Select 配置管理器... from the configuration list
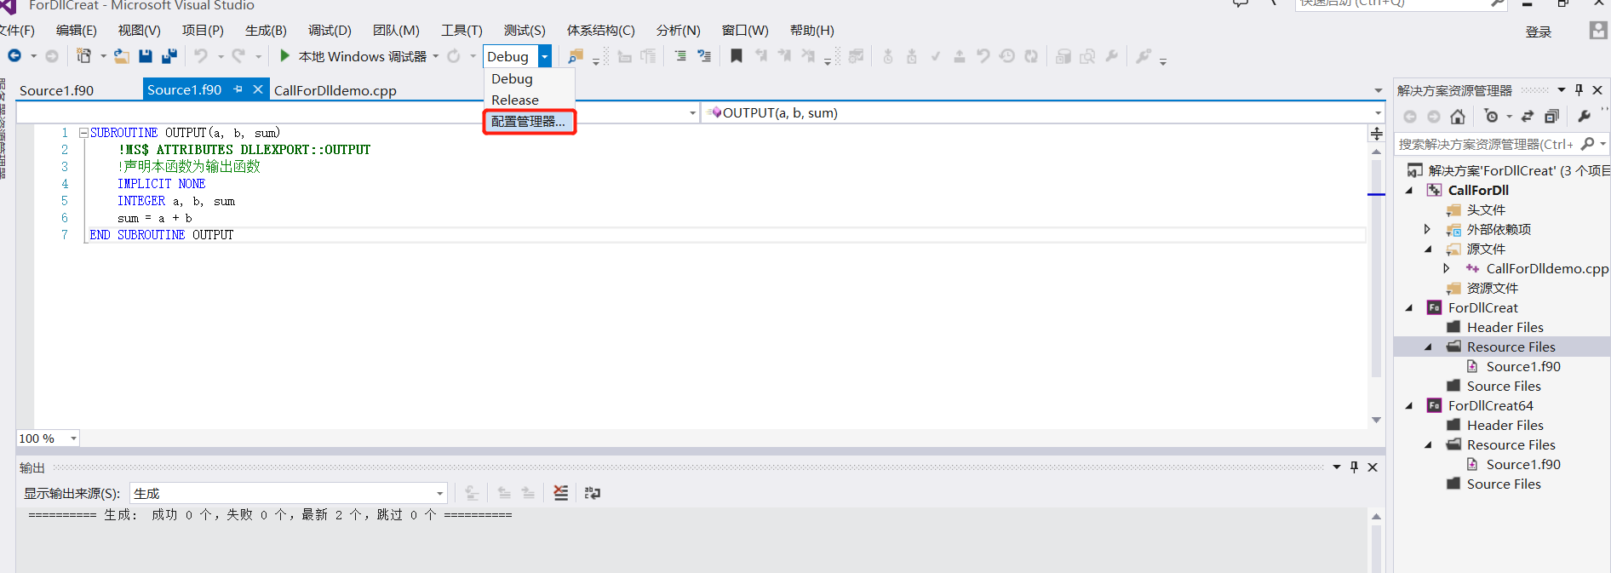Image resolution: width=1611 pixels, height=573 pixels. (x=528, y=122)
